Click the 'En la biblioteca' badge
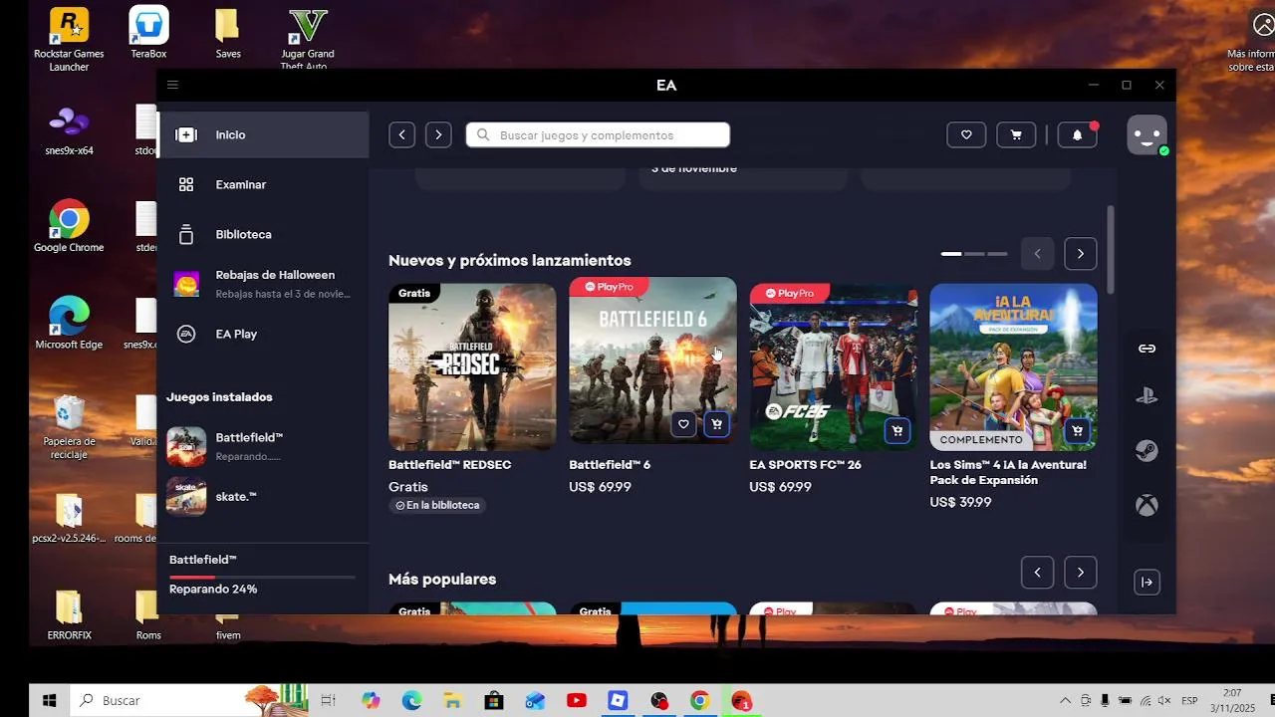The height and width of the screenshot is (717, 1275). [437, 505]
